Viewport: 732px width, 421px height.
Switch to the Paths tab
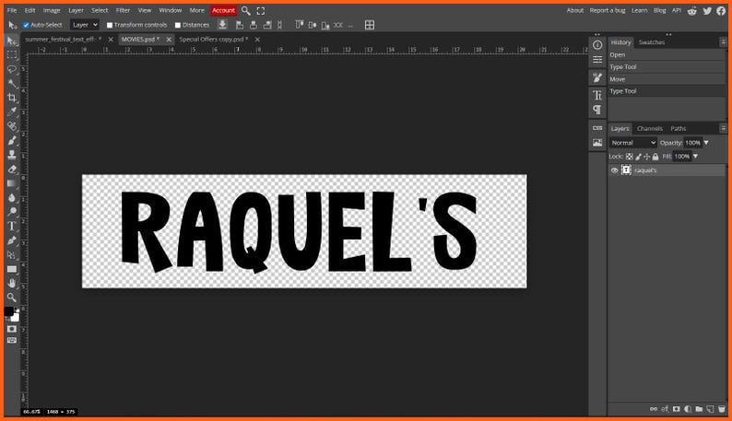point(678,128)
